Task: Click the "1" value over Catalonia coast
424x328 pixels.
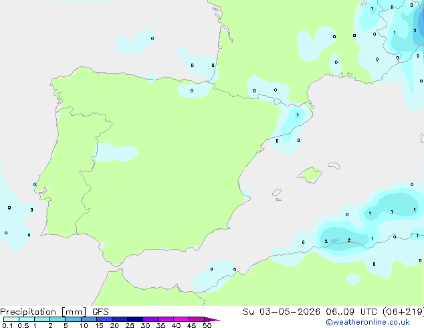Action: [298, 115]
